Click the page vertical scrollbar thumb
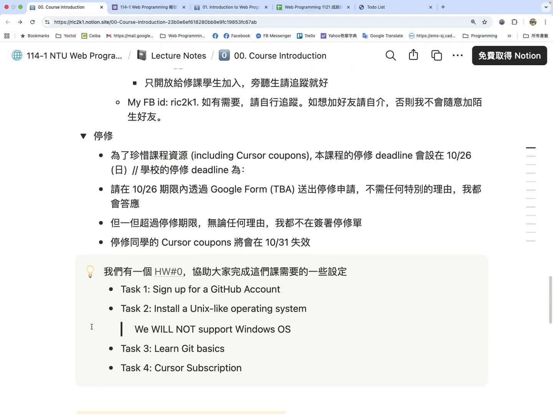The width and height of the screenshot is (553, 414). [x=550, y=300]
